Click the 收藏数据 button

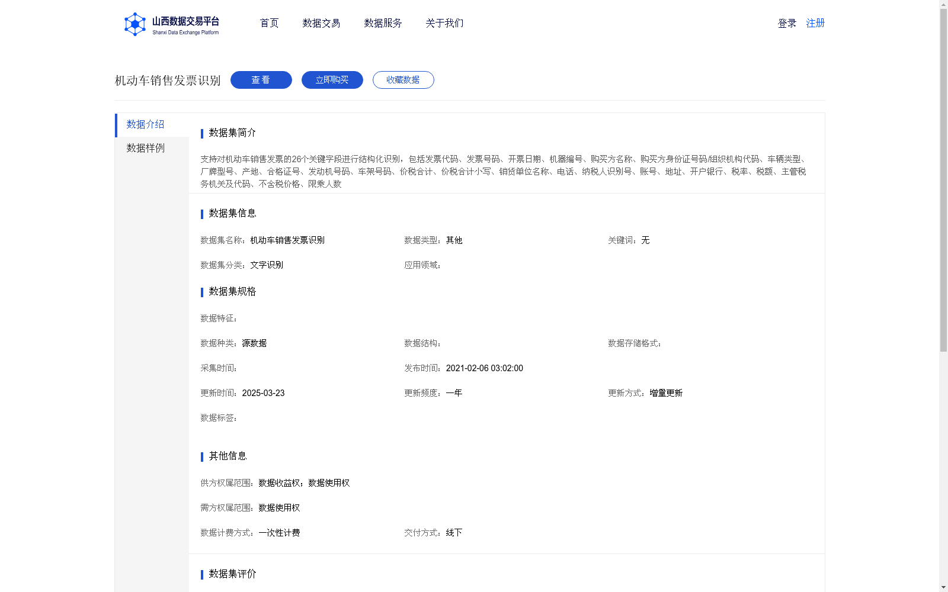pos(403,80)
